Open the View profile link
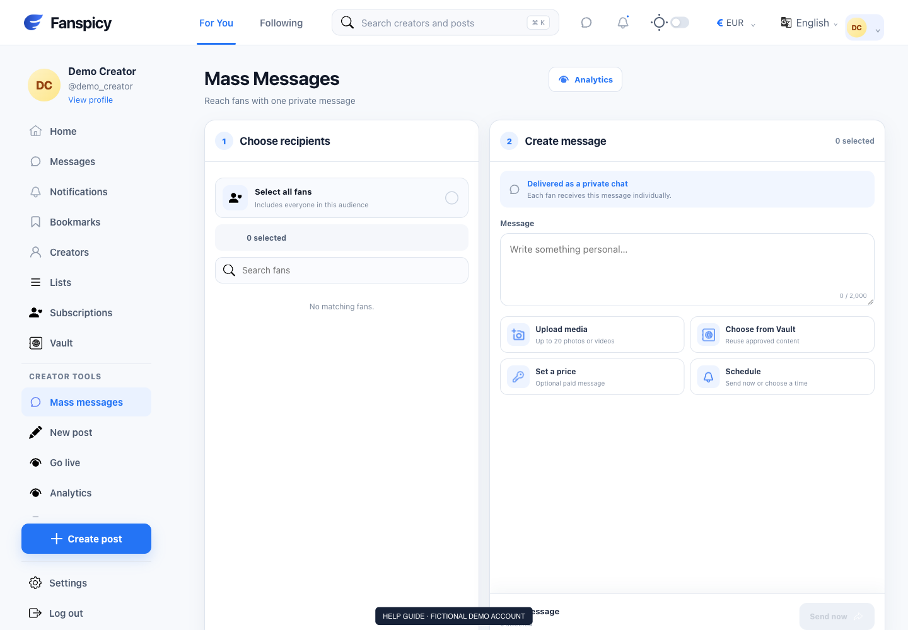Viewport: 908px width, 630px height. pyautogui.click(x=90, y=100)
